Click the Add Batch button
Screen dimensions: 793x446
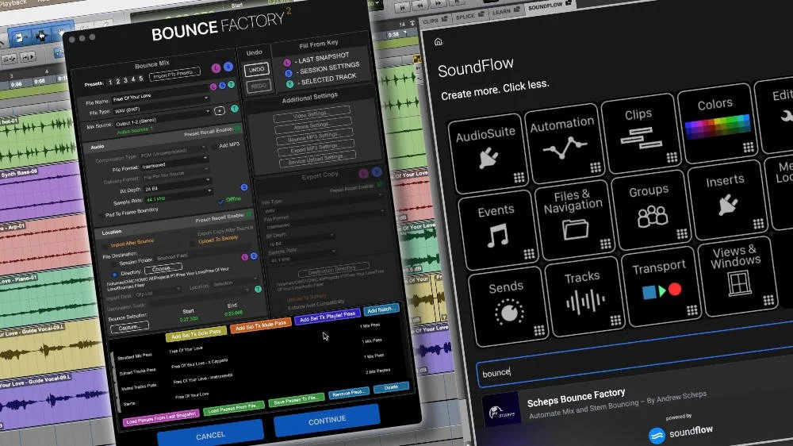point(381,310)
